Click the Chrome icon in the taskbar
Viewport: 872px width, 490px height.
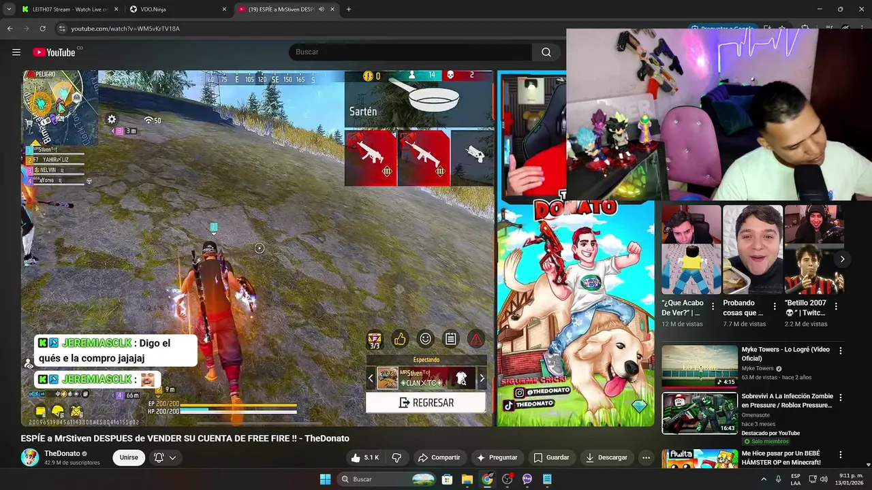(487, 479)
